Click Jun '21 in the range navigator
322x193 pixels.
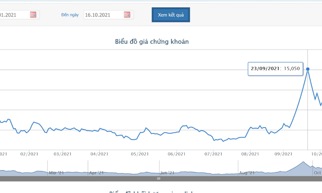(167, 173)
